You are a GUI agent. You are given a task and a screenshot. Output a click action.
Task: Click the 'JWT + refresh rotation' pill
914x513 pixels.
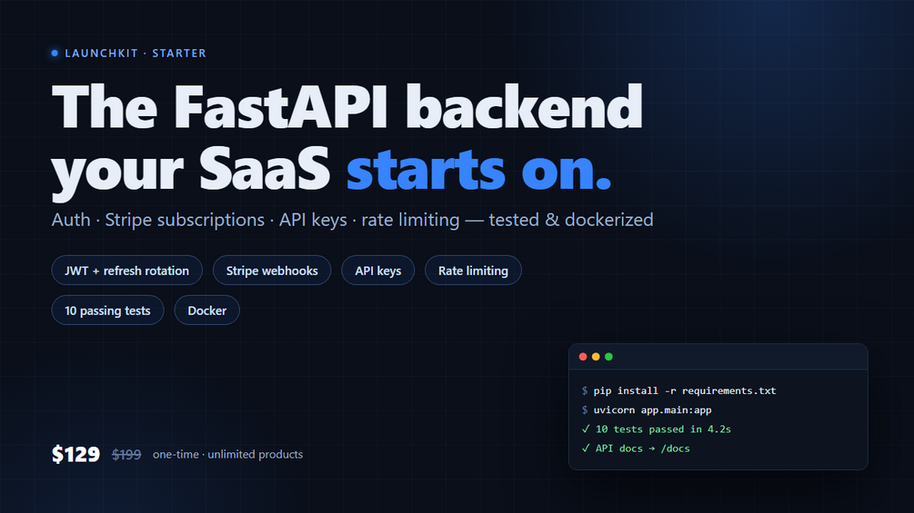tap(127, 271)
